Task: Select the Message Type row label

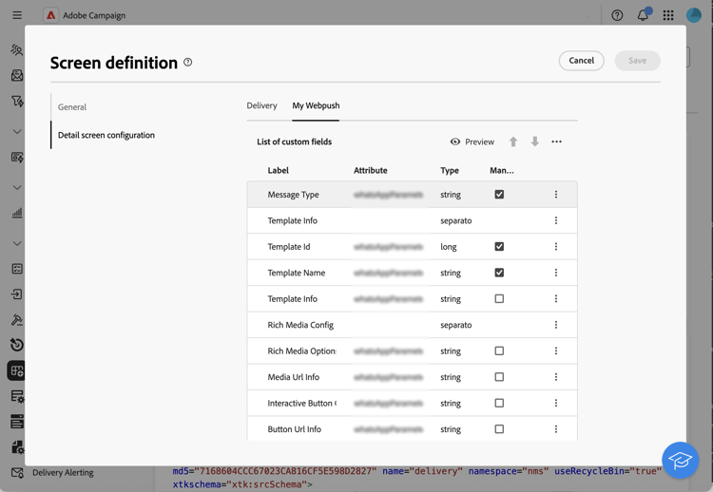Action: click(x=294, y=195)
